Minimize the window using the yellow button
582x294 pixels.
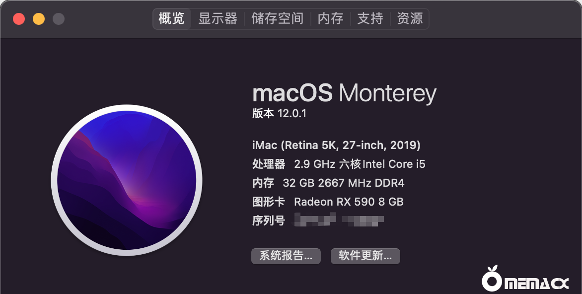tap(39, 19)
